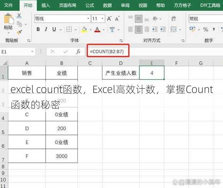Apply the red font color
The height and width of the screenshot is (188, 223).
(x=97, y=29)
